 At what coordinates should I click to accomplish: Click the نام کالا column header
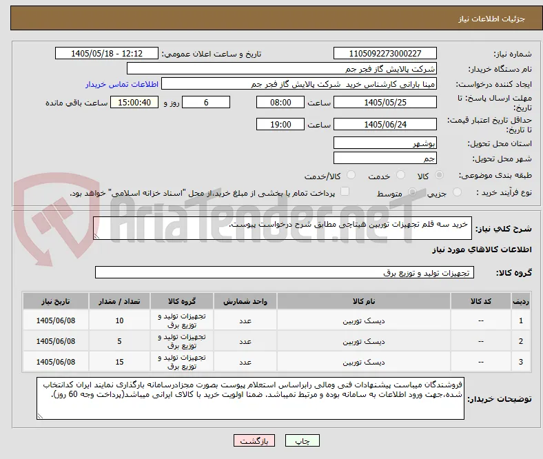[x=364, y=301]
